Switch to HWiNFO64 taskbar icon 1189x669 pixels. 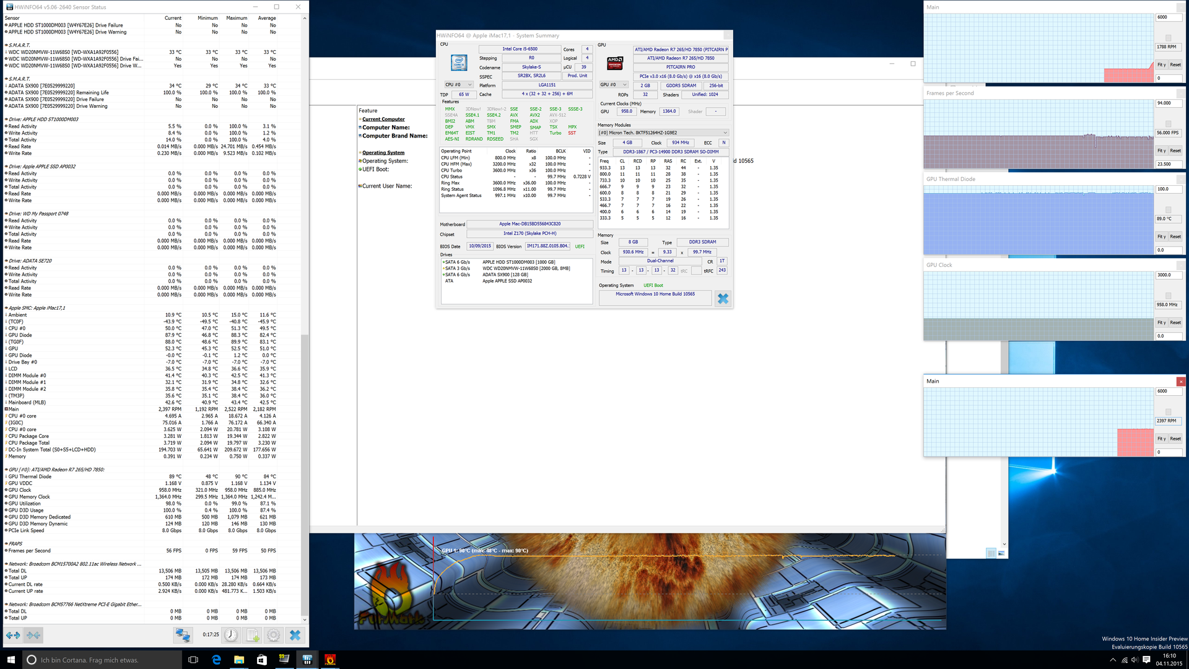coord(307,660)
